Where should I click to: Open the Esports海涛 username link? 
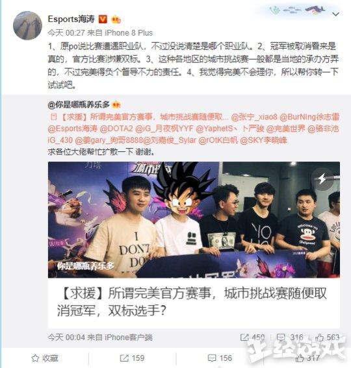[x=71, y=19]
